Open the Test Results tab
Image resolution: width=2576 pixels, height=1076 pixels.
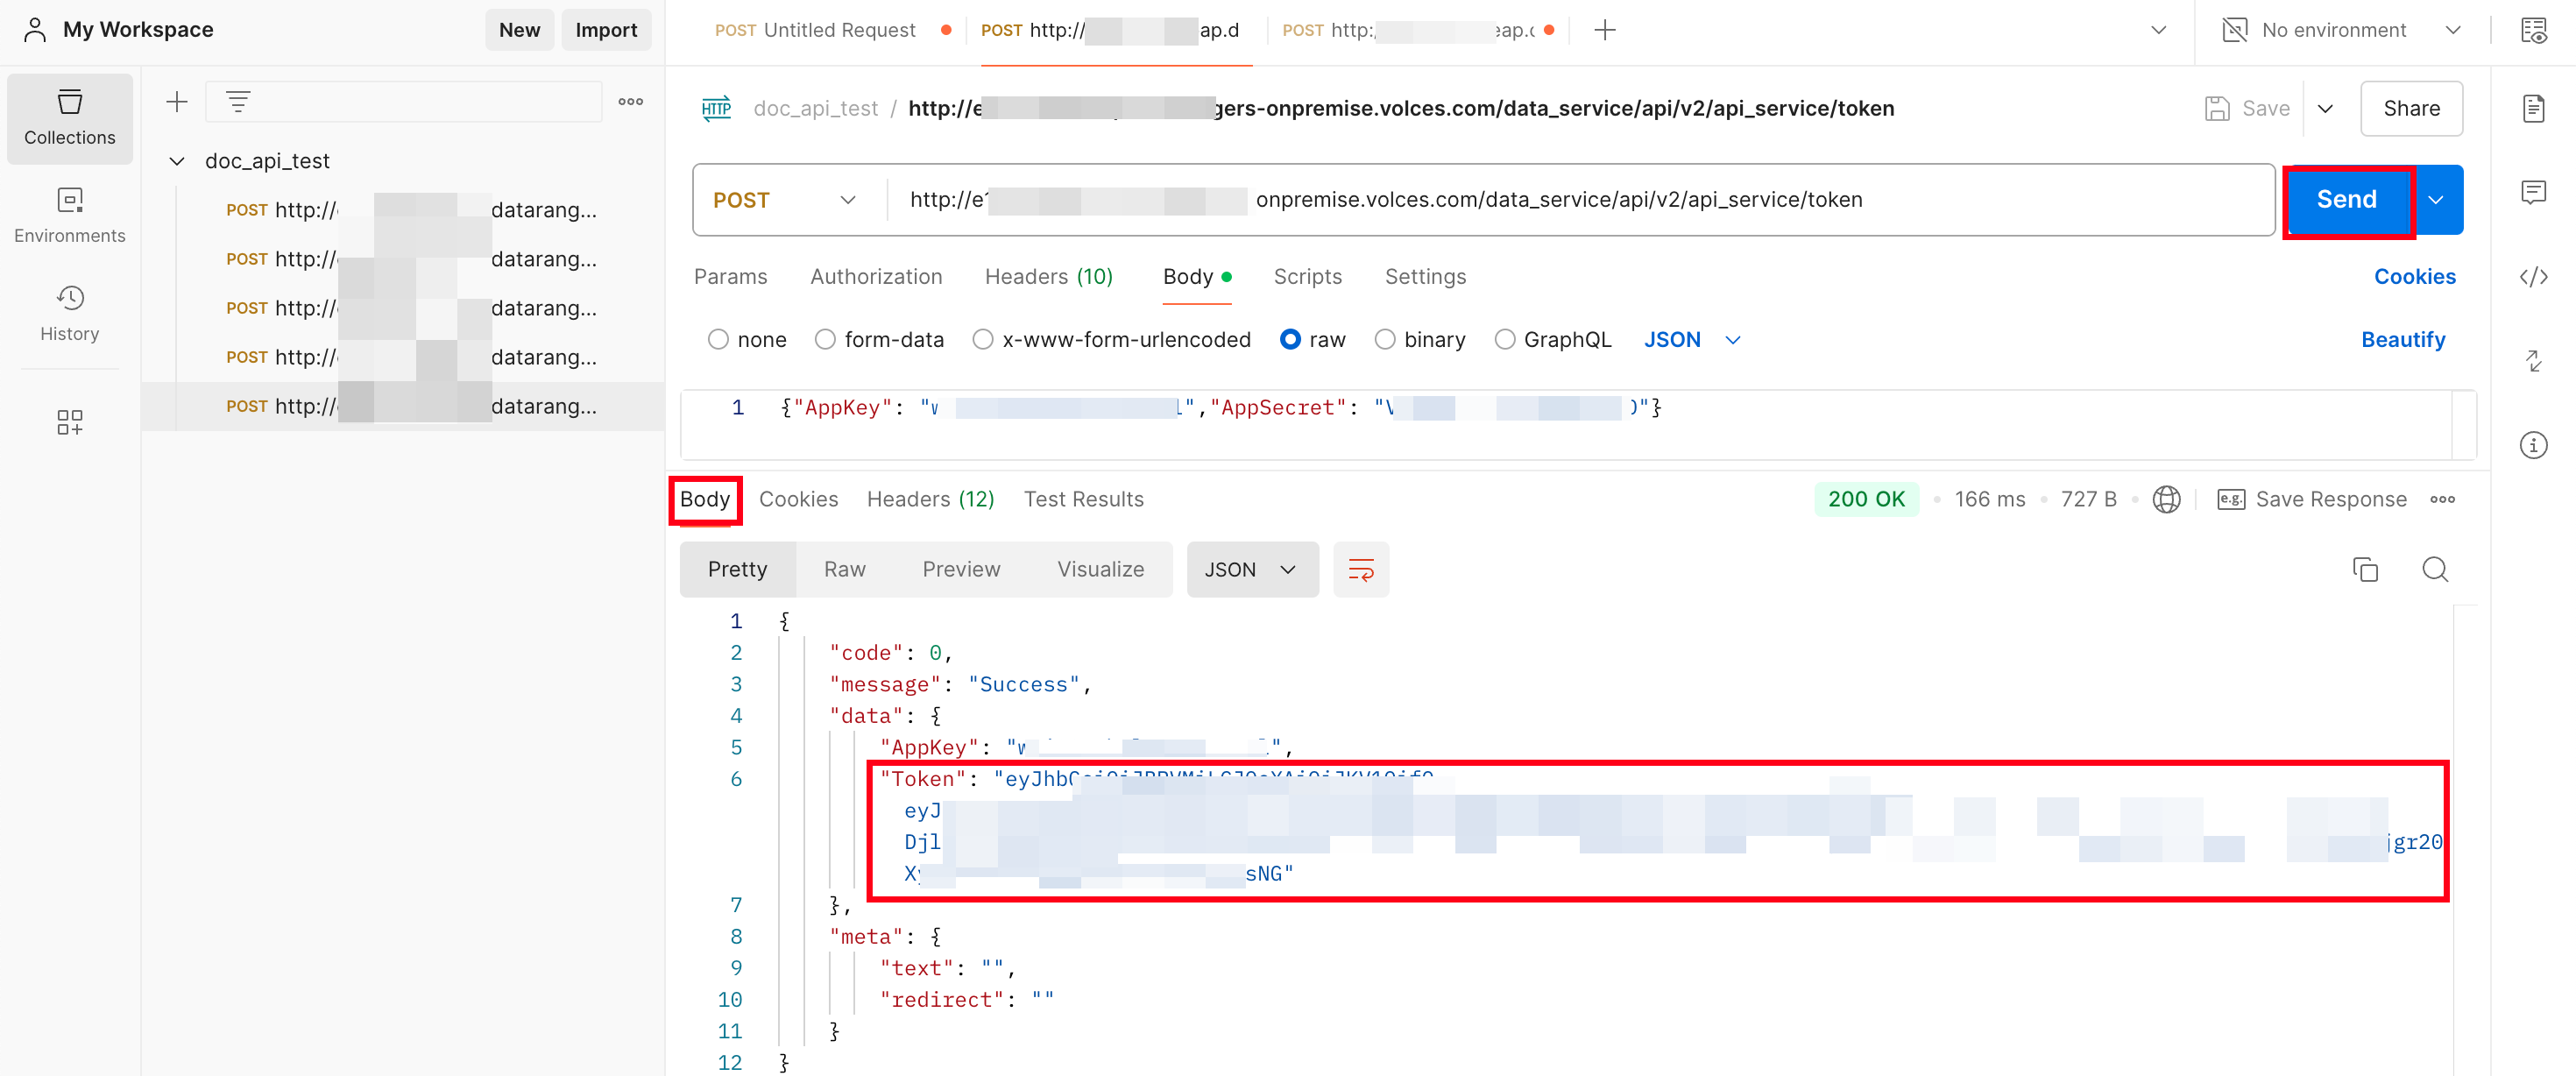(x=1083, y=499)
